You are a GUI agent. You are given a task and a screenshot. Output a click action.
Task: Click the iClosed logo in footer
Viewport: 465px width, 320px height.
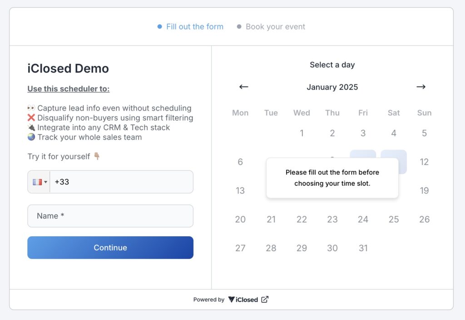[243, 300]
